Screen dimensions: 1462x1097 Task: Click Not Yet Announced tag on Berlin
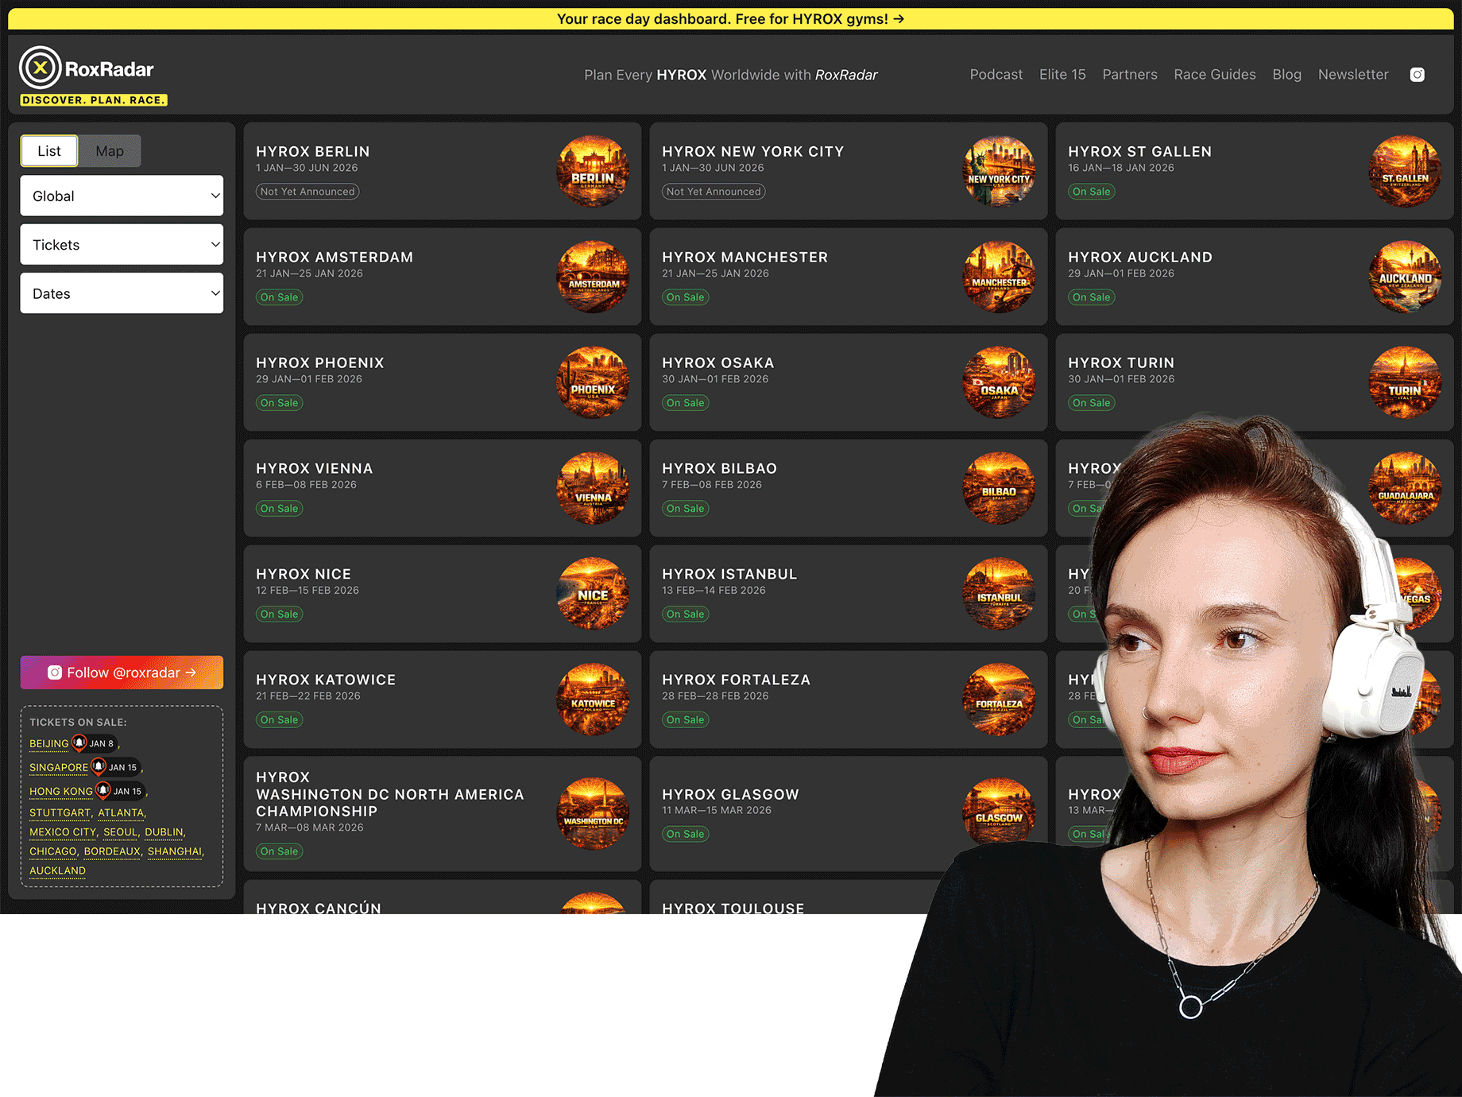307,192
